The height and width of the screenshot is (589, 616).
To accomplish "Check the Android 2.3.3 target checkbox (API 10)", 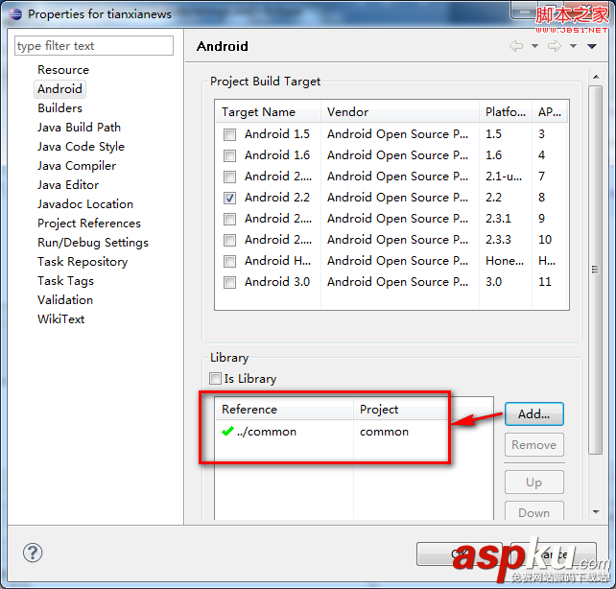I will pyautogui.click(x=230, y=240).
